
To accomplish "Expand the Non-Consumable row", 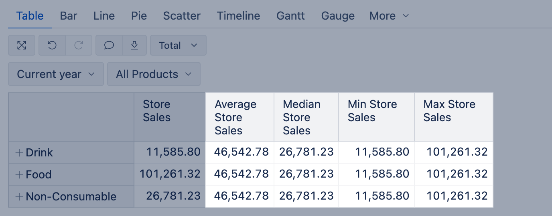I will 19,196.
